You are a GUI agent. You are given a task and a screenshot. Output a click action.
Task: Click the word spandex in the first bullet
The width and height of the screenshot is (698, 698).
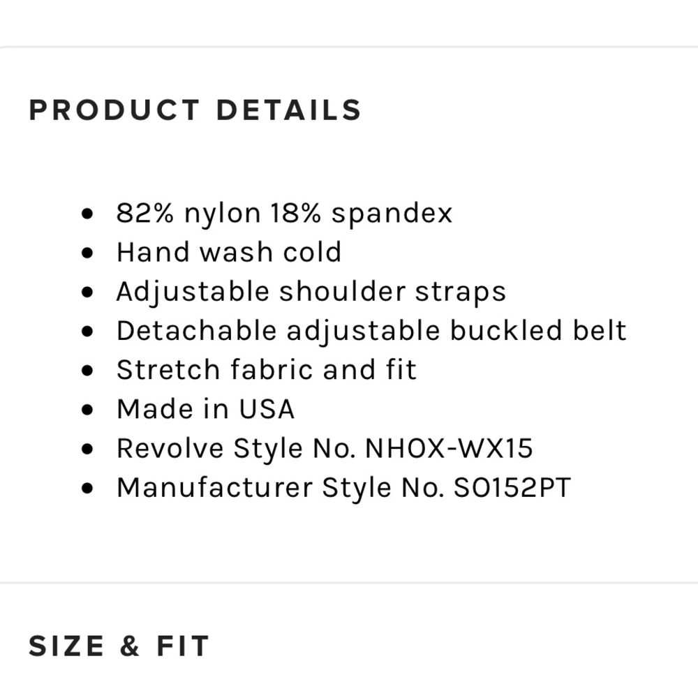tap(392, 214)
